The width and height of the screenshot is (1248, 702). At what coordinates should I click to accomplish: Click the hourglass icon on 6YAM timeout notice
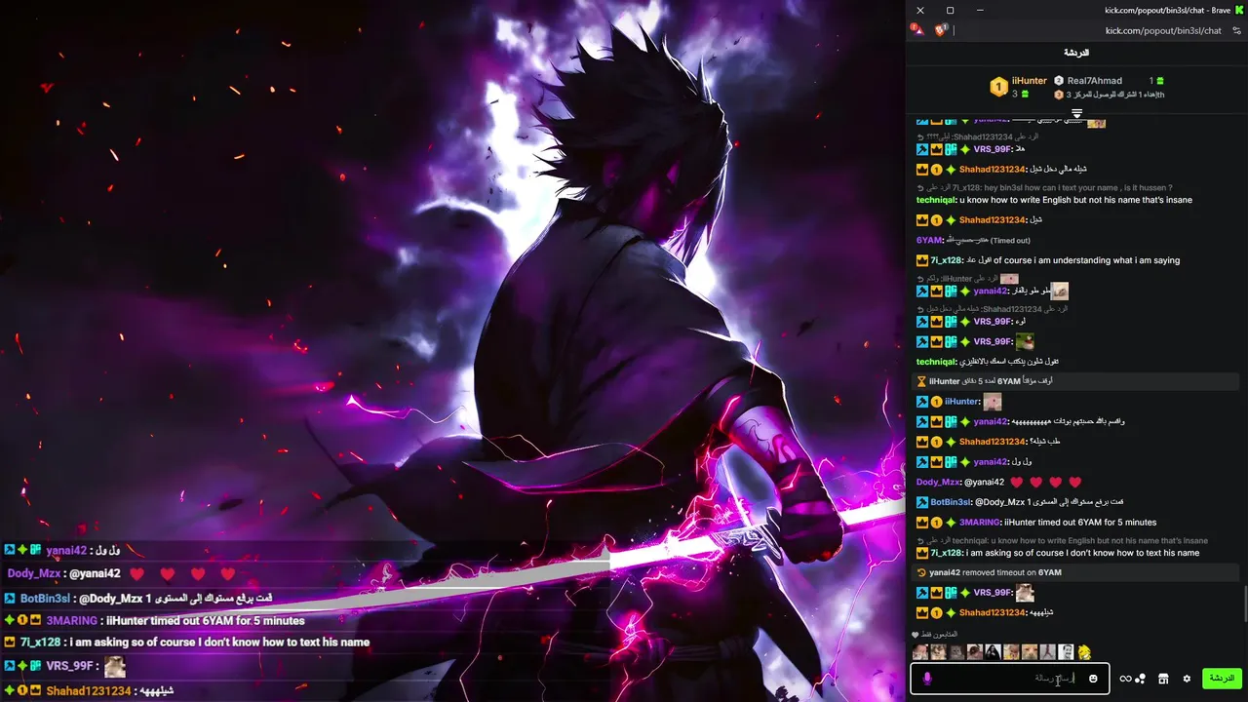[921, 381]
